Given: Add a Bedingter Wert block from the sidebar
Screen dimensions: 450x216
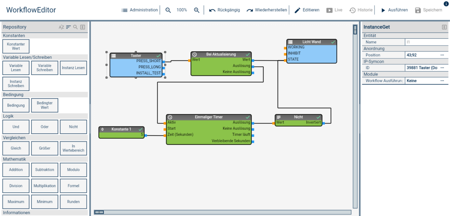Looking at the screenshot, I should tap(44, 105).
